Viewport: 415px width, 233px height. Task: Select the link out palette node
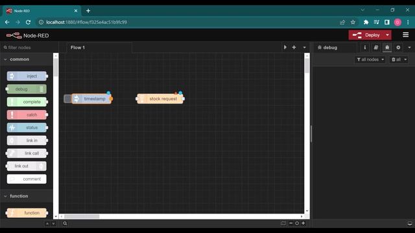pos(27,166)
